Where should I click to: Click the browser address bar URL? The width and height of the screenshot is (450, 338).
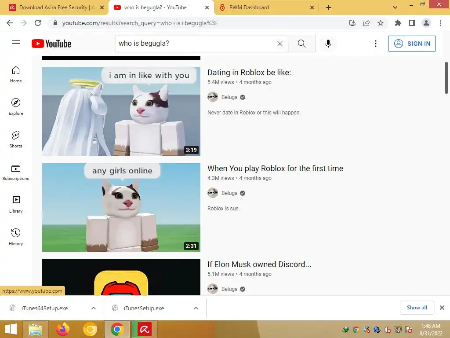pos(140,23)
